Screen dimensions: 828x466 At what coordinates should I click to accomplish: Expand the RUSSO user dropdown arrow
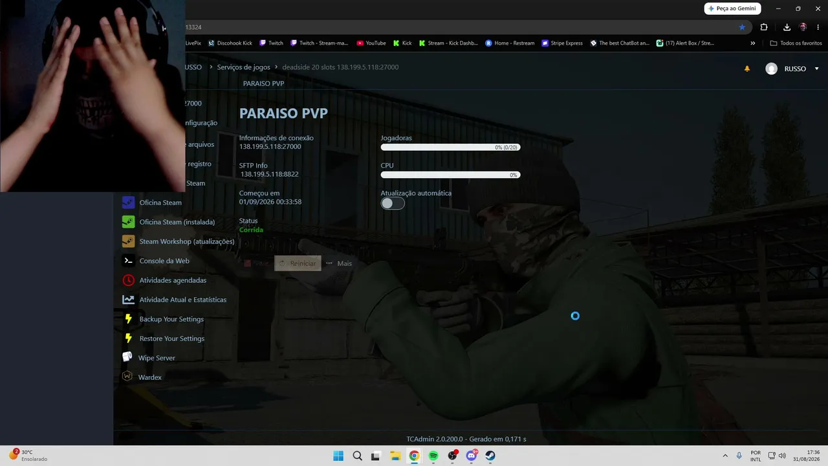click(x=817, y=69)
